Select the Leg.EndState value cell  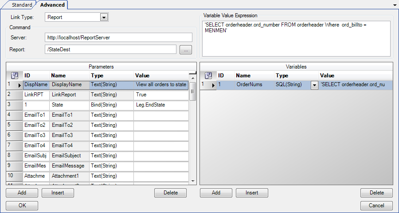tap(161, 105)
